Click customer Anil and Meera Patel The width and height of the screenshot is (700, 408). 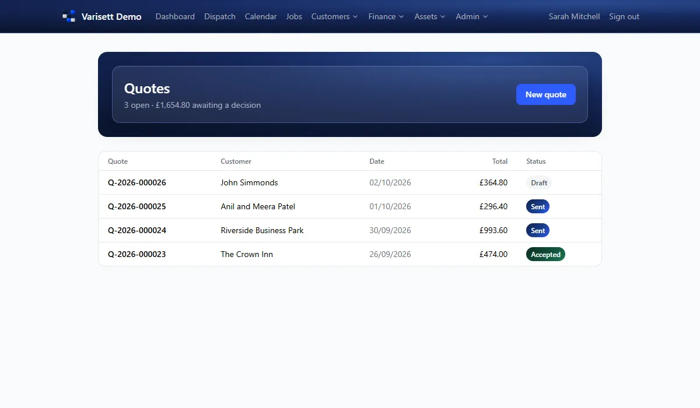coord(258,206)
